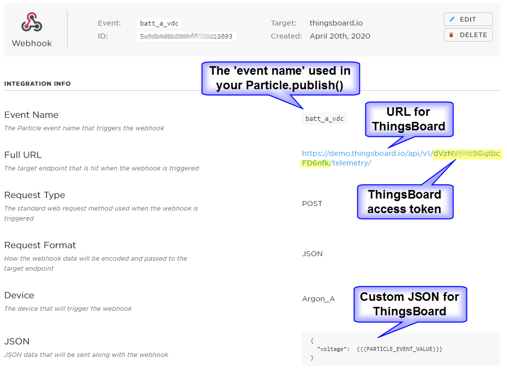Click the Target value 'thingsboard.io'
The width and height of the screenshot is (507, 370).
pyautogui.click(x=336, y=23)
